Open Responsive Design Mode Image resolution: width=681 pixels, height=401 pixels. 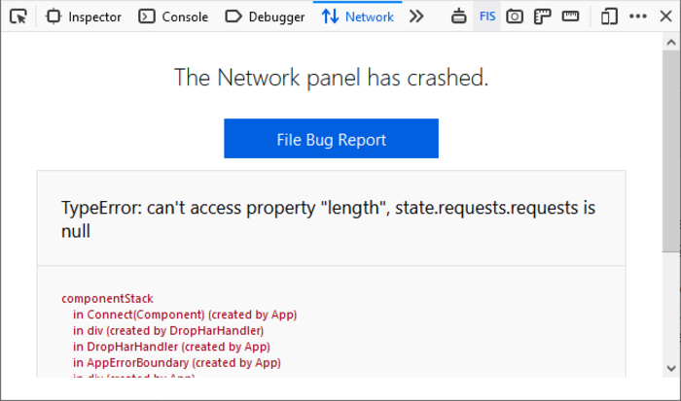[x=609, y=17]
